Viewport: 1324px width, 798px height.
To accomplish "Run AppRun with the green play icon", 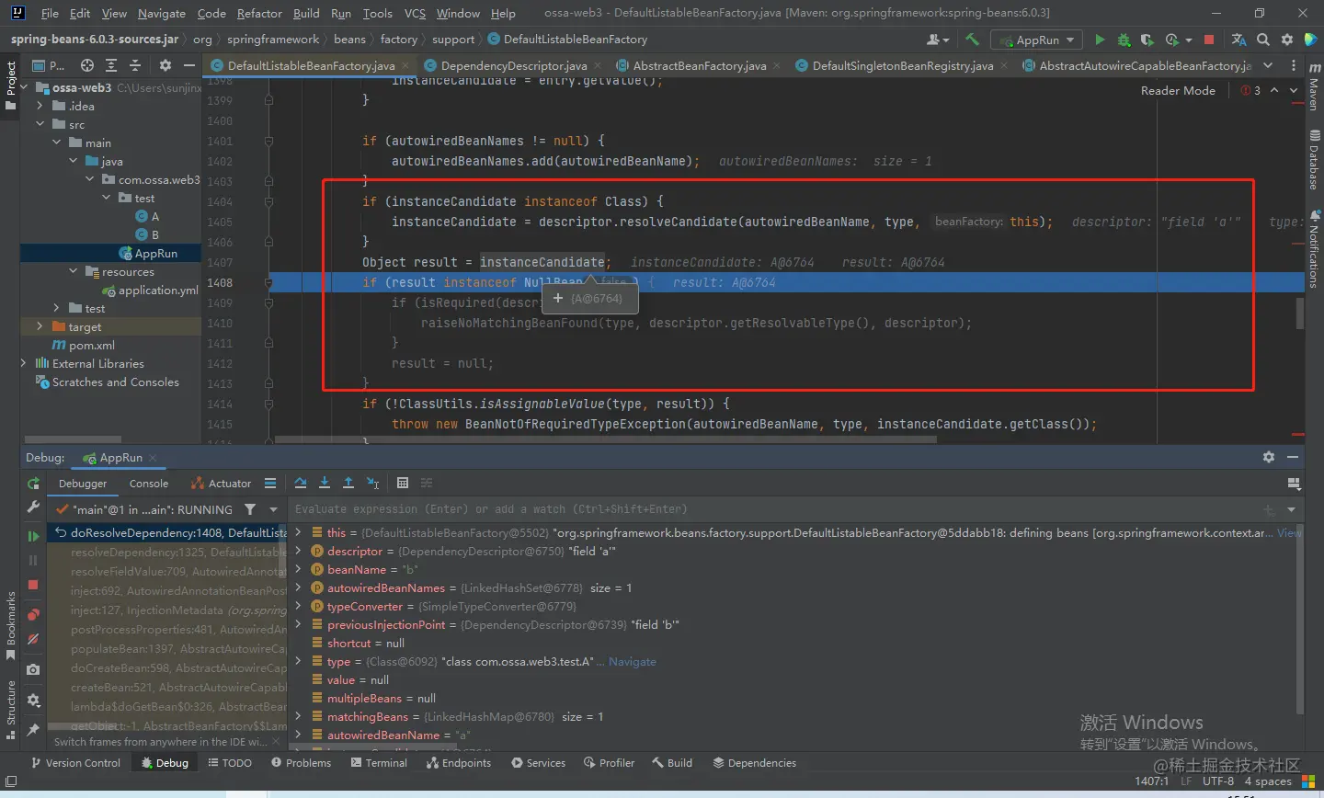I will tap(1100, 40).
